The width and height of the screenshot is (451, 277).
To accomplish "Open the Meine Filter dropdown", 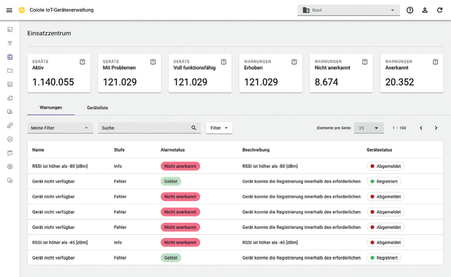I will [60, 128].
